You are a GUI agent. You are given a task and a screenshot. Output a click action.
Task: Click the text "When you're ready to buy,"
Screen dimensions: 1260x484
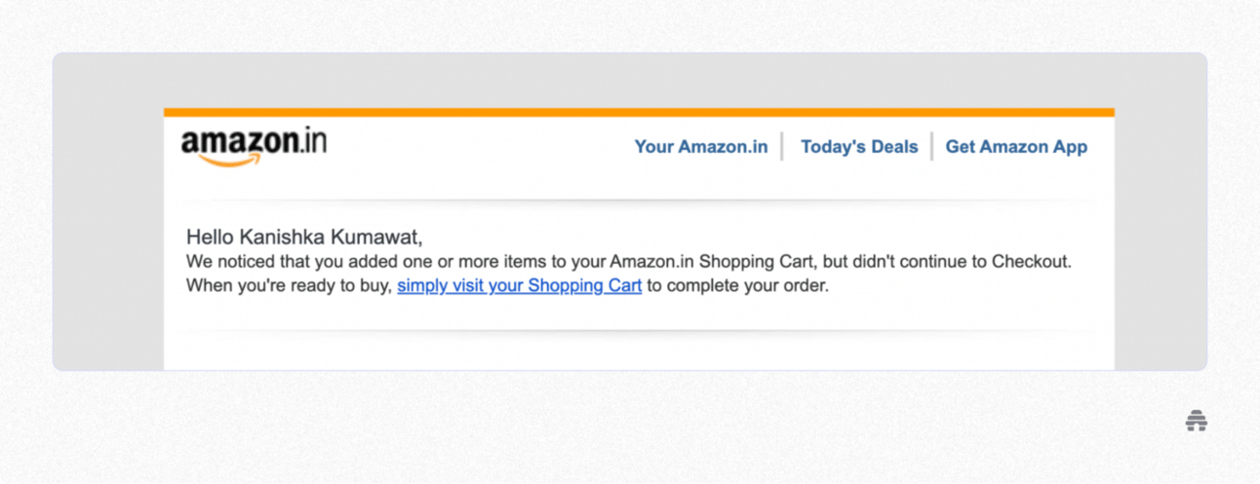point(289,286)
